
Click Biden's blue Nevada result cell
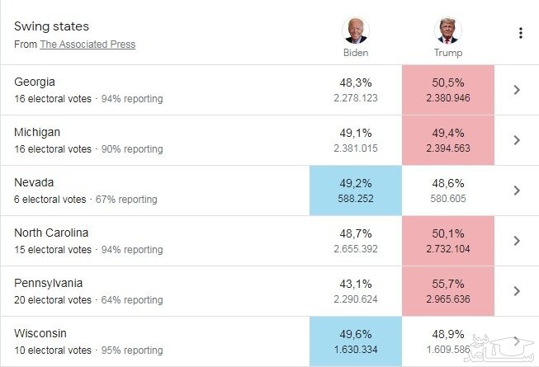(x=356, y=191)
